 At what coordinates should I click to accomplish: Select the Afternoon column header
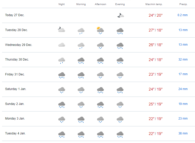100,4
